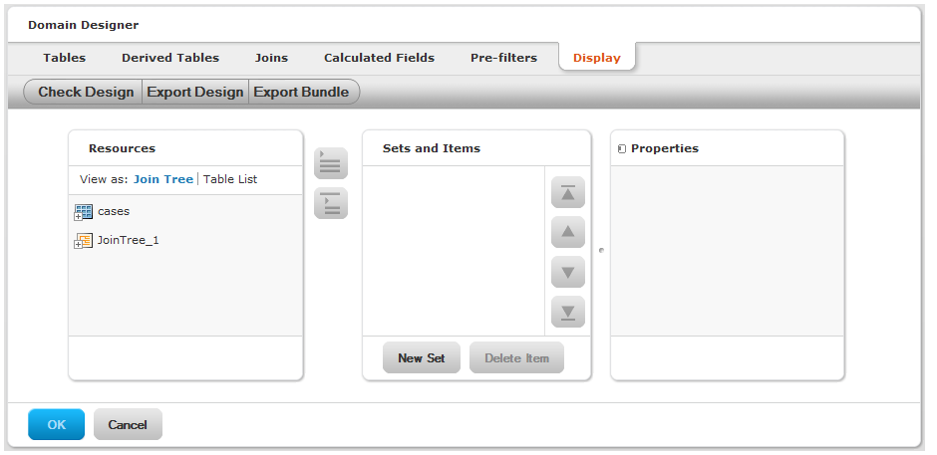Click the move up arrow button
The width and height of the screenshot is (937, 455).
pos(568,232)
